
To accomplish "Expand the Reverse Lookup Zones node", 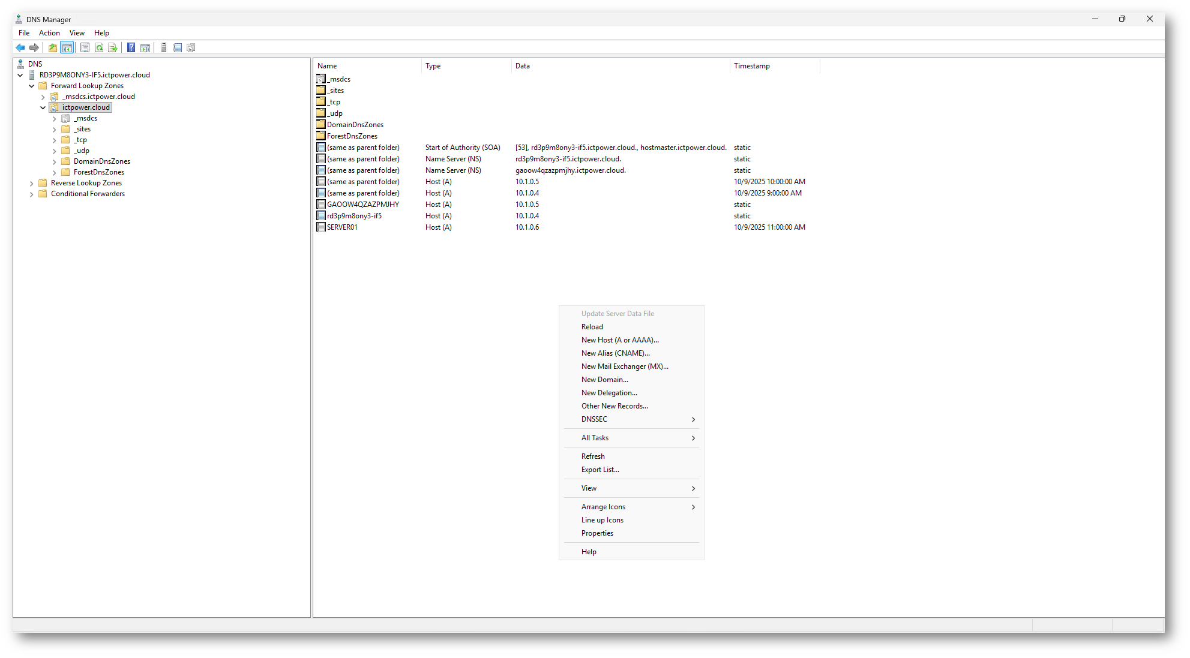I will click(32, 184).
